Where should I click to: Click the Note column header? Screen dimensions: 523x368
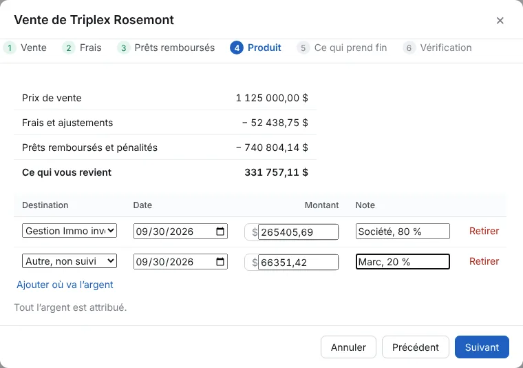tap(365, 205)
